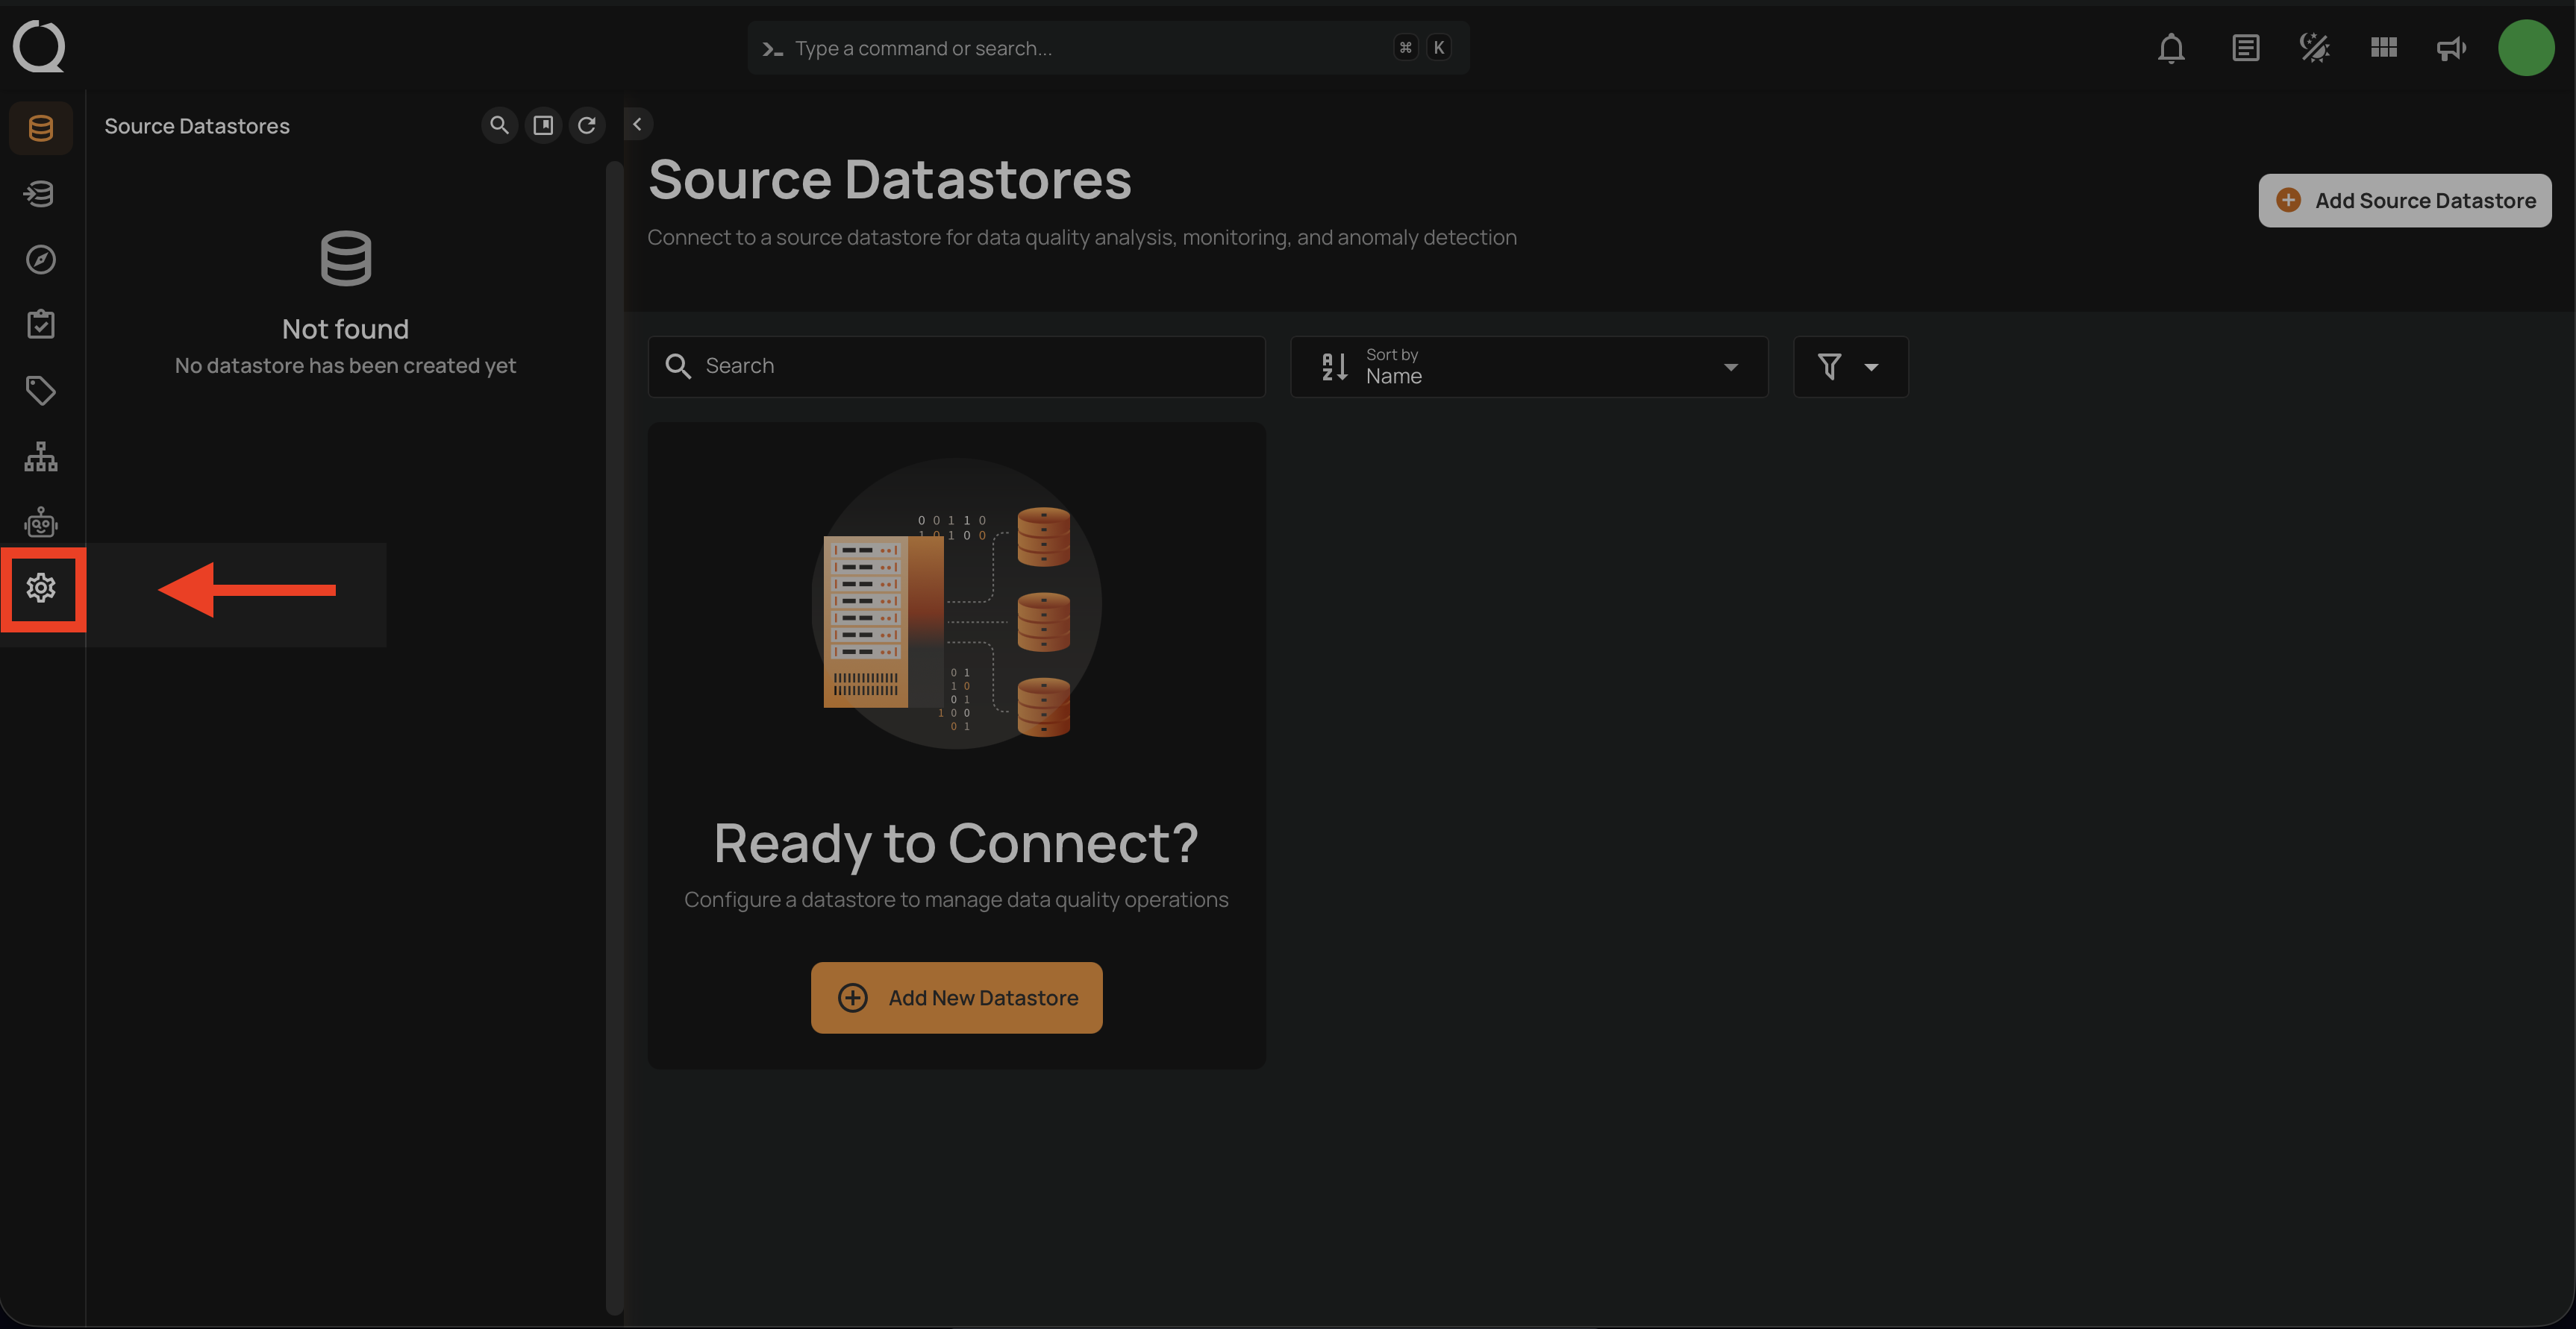Open the Library clipboard check icon

[41, 324]
